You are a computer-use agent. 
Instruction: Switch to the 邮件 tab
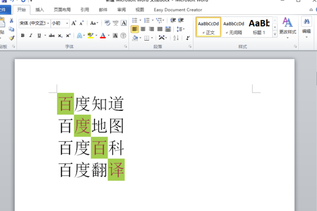pyautogui.click(x=103, y=9)
